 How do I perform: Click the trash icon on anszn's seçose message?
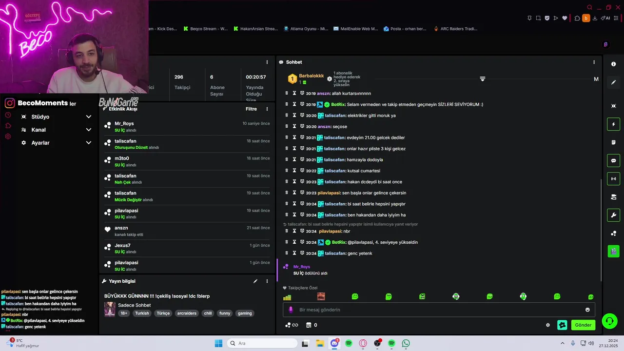(287, 126)
